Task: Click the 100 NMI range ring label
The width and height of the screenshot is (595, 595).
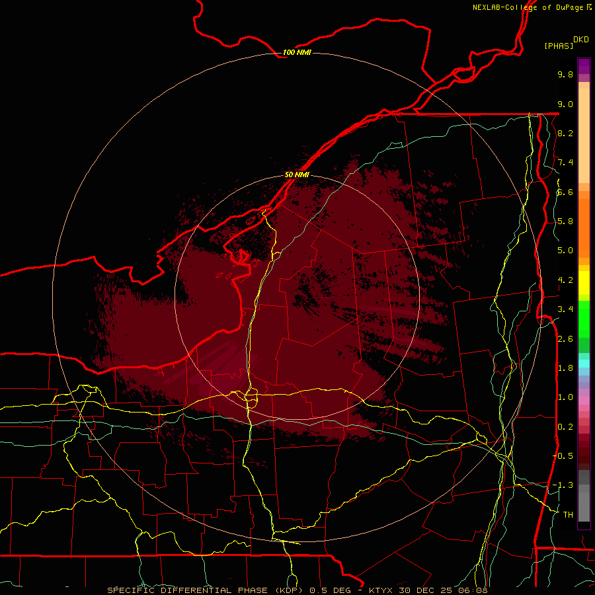Action: coord(297,52)
